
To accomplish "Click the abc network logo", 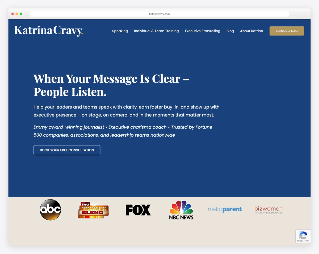I will point(50,209).
